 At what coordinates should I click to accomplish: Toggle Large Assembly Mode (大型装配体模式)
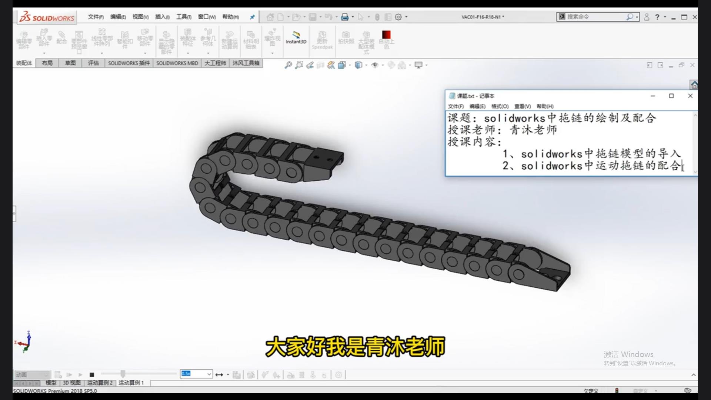tap(366, 42)
